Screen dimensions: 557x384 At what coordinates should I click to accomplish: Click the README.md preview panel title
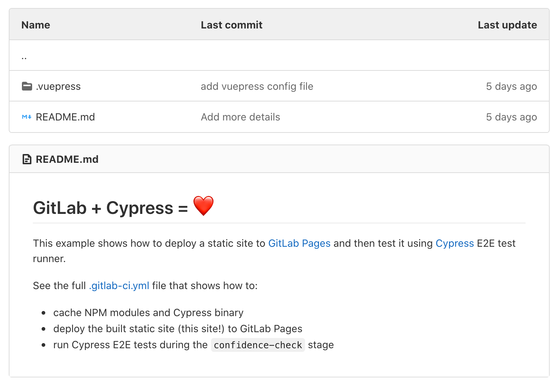[67, 160]
